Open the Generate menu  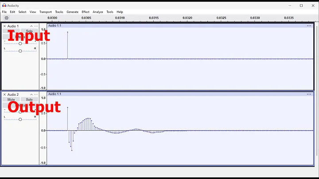(x=72, y=12)
